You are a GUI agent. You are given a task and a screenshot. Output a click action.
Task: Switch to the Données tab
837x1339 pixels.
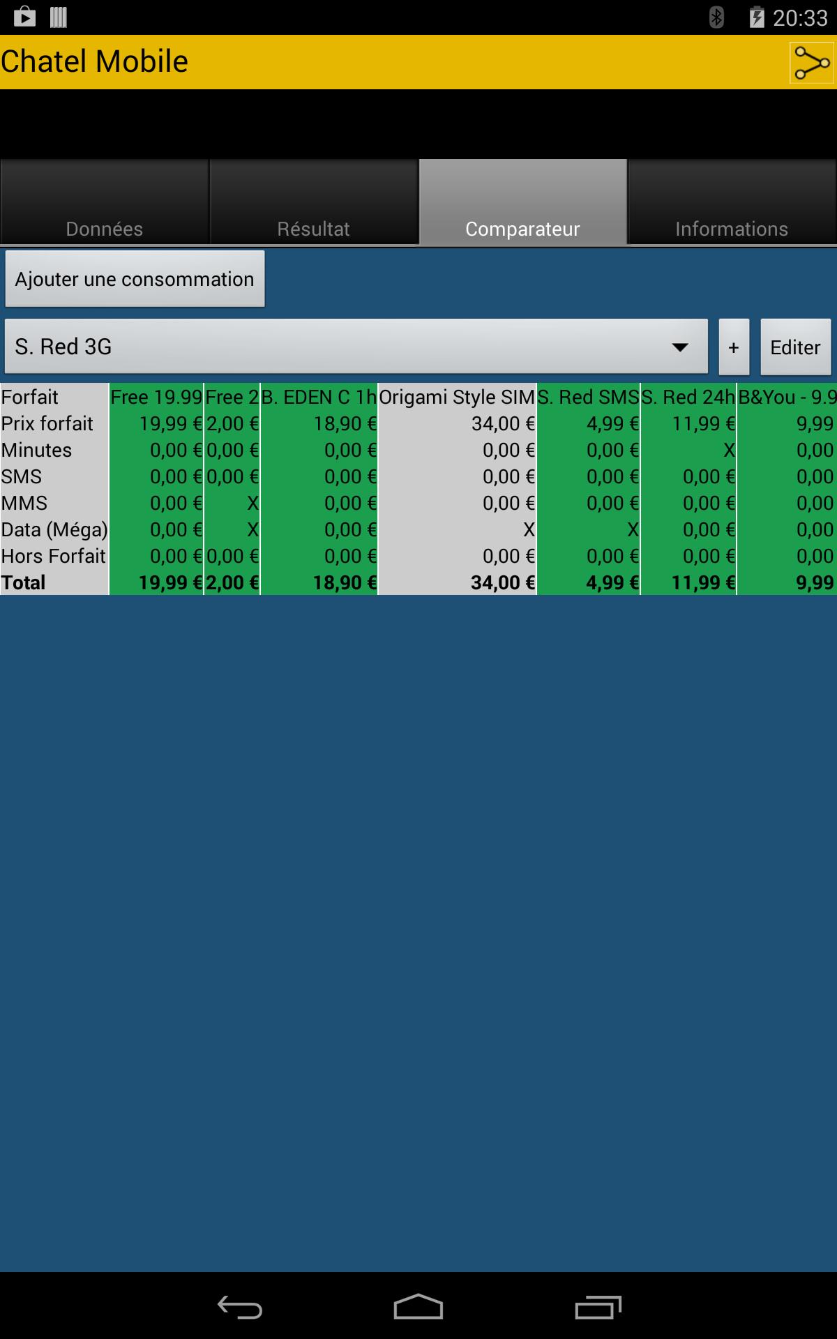[x=105, y=202]
